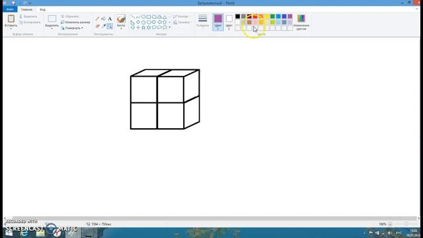Choose the straight Line shape
423x238 pixels.
pos(133,17)
